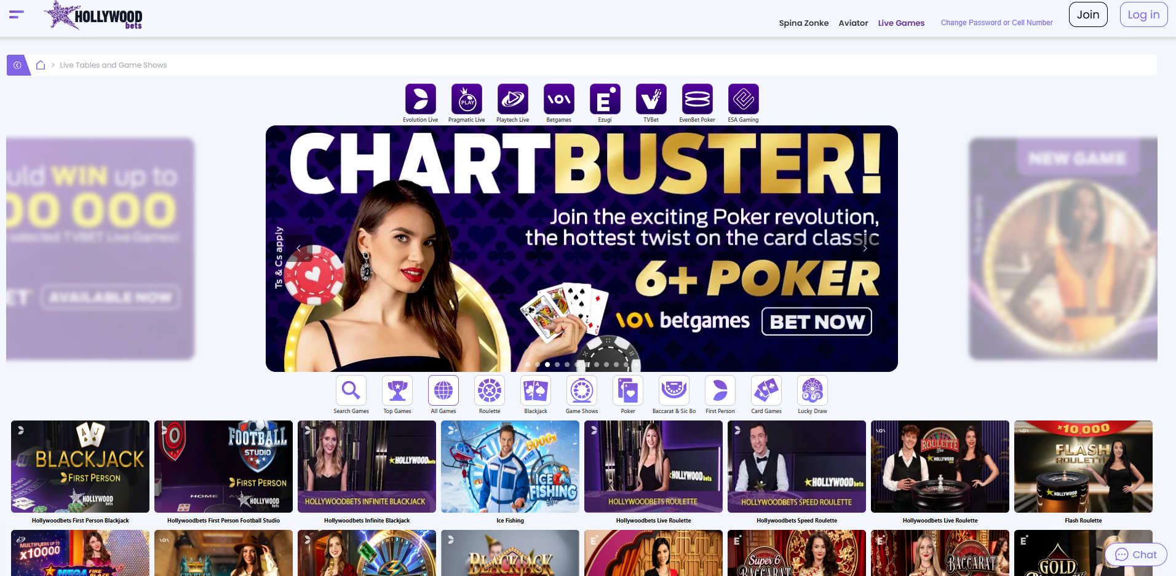The height and width of the screenshot is (576, 1176).
Task: Open the Ice Fishing game thumbnail
Action: pos(510,467)
